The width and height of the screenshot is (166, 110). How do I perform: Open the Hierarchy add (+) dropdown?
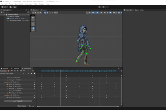click(2, 12)
